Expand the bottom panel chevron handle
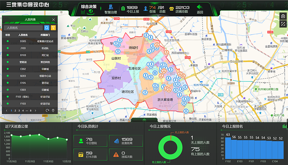 (144, 120)
